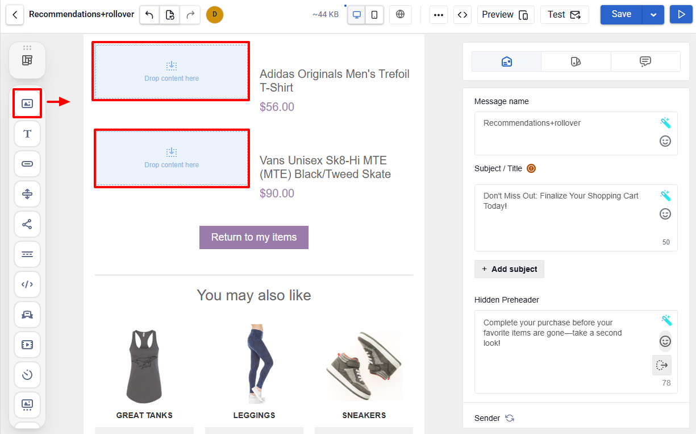Select the Button block
Image resolution: width=696 pixels, height=434 pixels.
[27, 164]
